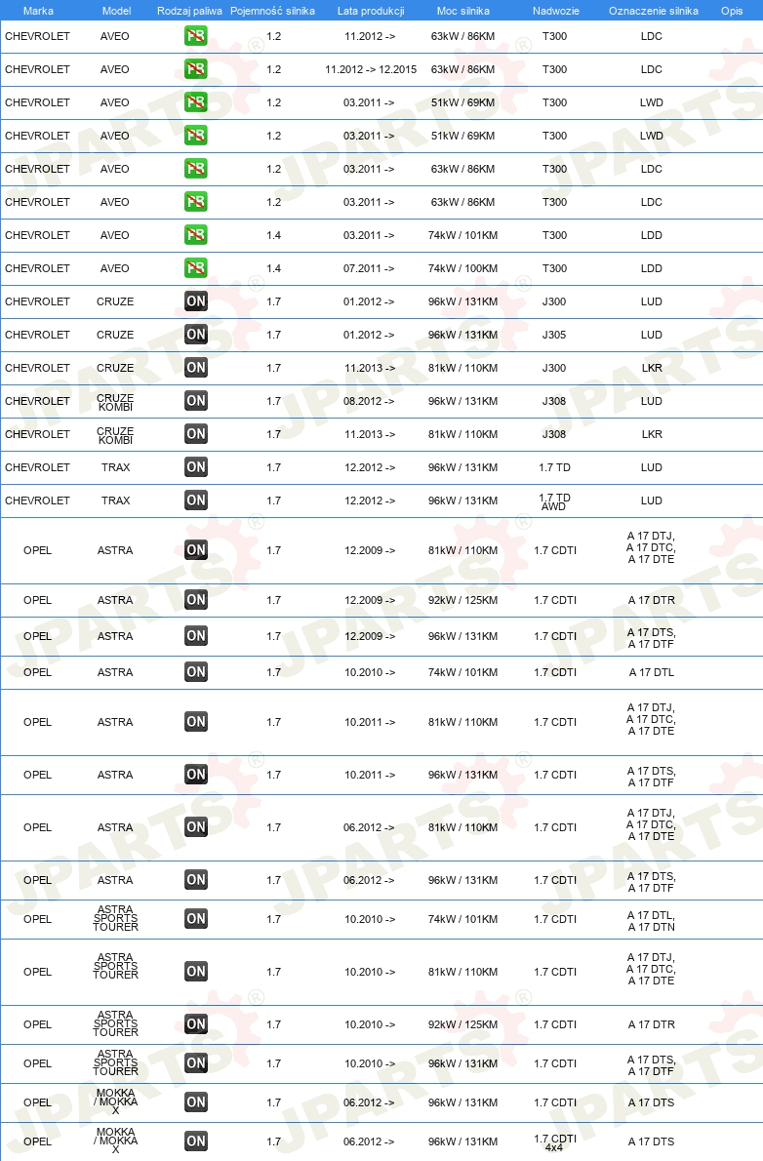Select the LWD engine code in third row
Screen dimensions: 763x1161
coord(652,102)
